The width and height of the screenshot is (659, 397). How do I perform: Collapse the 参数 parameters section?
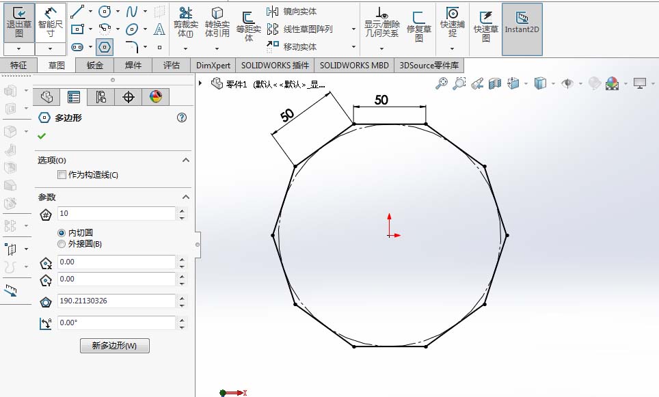186,197
